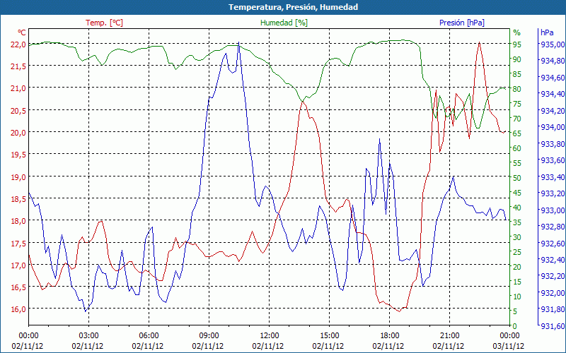The height and width of the screenshot is (353, 566).
Task: Click the '02/11/12' date under '12:00'
Action: 268,346
